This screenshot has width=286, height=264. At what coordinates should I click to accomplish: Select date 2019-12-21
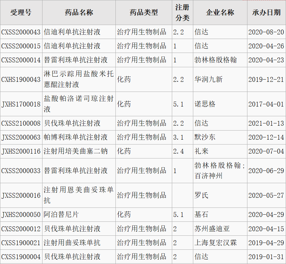pos(266,80)
